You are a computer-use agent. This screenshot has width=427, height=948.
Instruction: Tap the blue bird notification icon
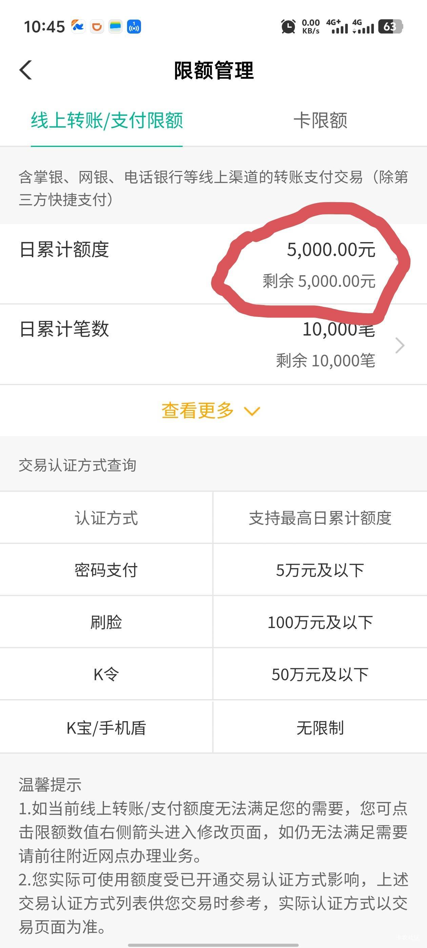[78, 27]
